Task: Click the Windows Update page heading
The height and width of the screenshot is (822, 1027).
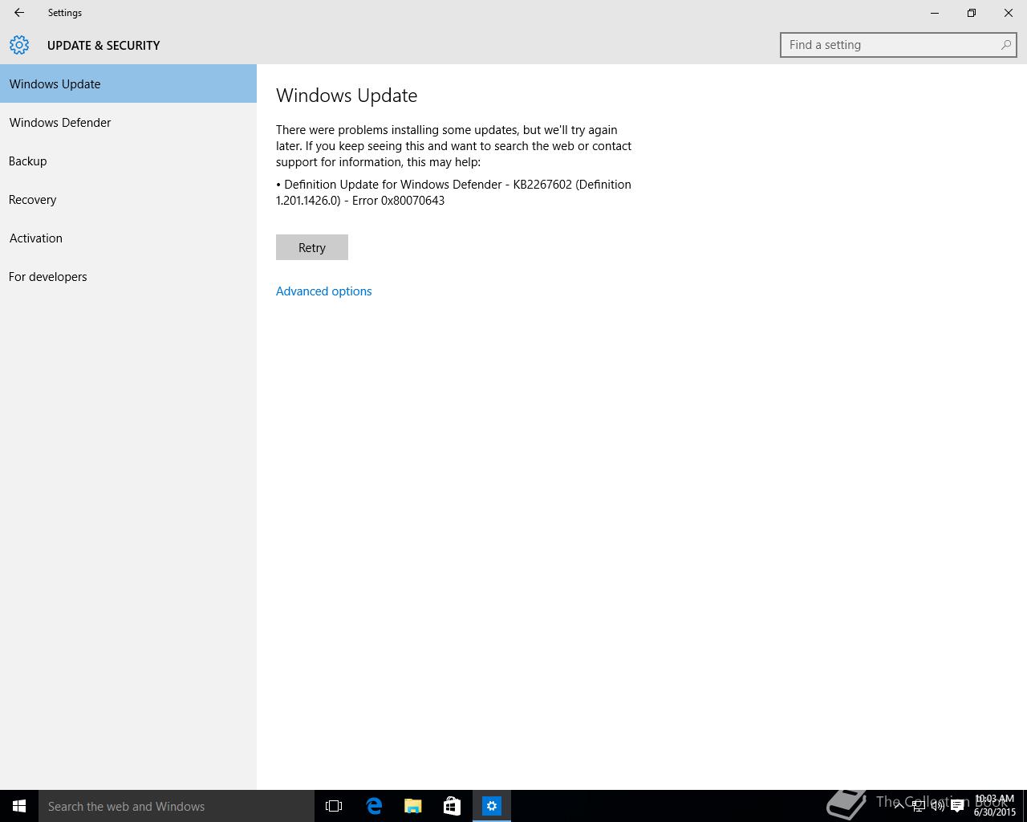Action: 347,95
